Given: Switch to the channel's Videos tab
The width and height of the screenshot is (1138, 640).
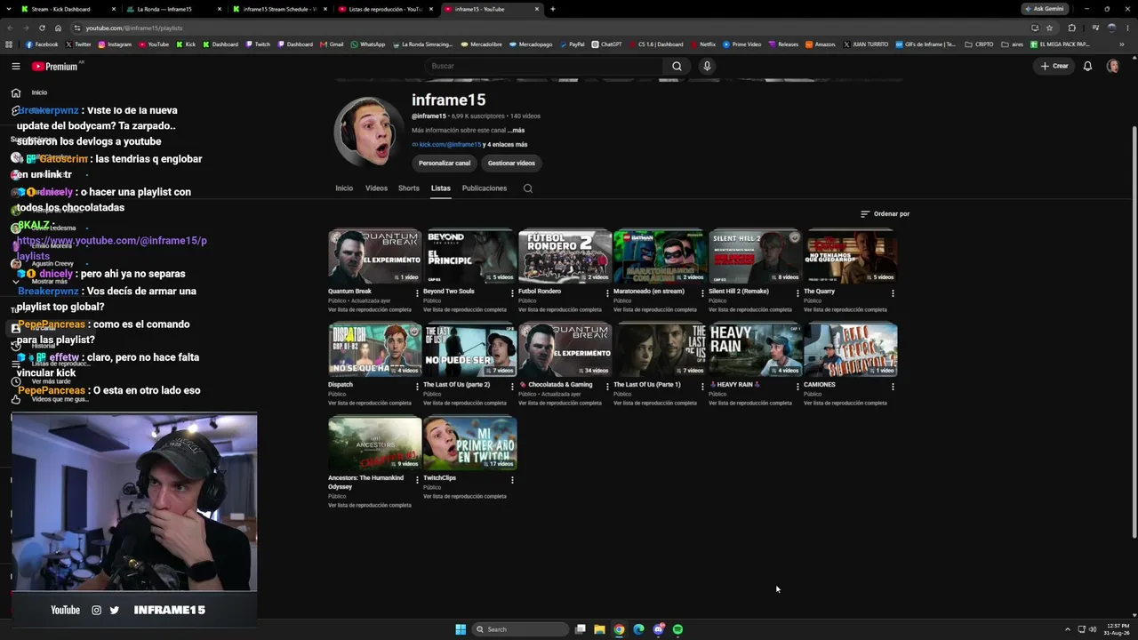Looking at the screenshot, I should click(376, 188).
